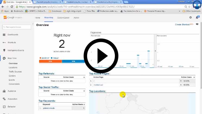Image resolution: width=202 pixels, height=114 pixels.
Task: Expand the per-minute pageviews chart arrow
Action: pyautogui.click(x=155, y=51)
